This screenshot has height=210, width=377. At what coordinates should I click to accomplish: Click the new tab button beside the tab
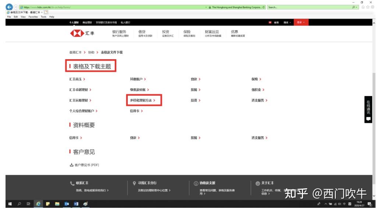pos(46,12)
